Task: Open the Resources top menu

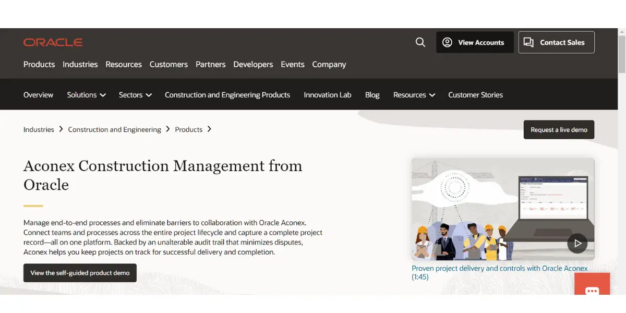Action: pos(124,64)
